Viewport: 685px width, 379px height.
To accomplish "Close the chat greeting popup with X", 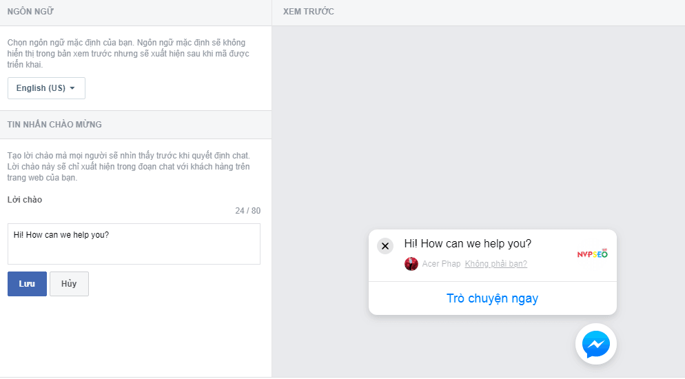I will [x=385, y=246].
